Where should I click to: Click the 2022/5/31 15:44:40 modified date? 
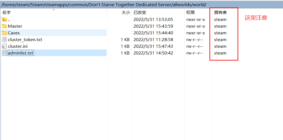click(x=153, y=33)
